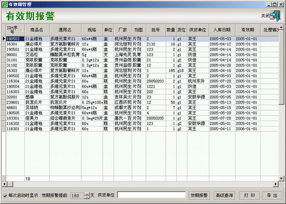Click the horizontal scrollbar right arrow
The width and height of the screenshot is (286, 204).
(276, 184)
